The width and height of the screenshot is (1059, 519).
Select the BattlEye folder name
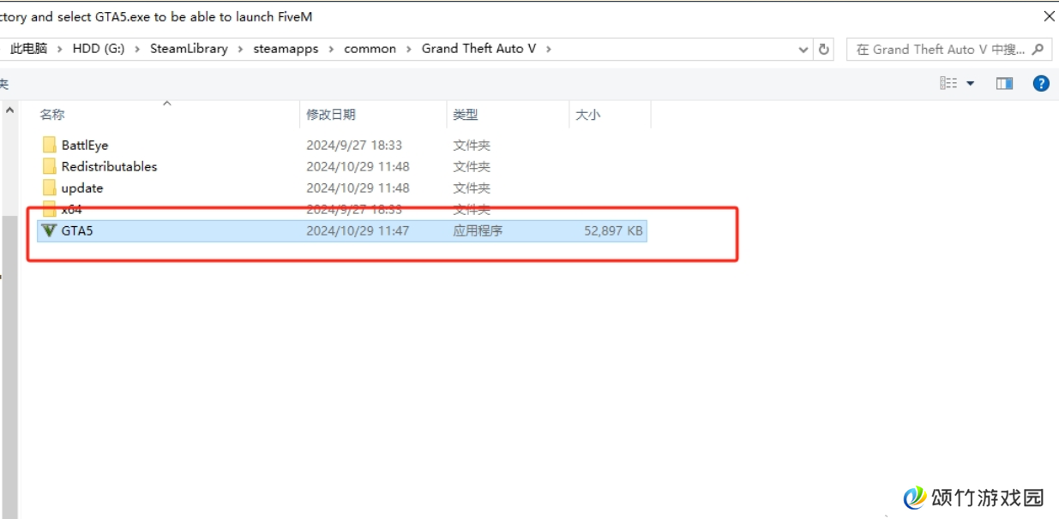point(85,145)
